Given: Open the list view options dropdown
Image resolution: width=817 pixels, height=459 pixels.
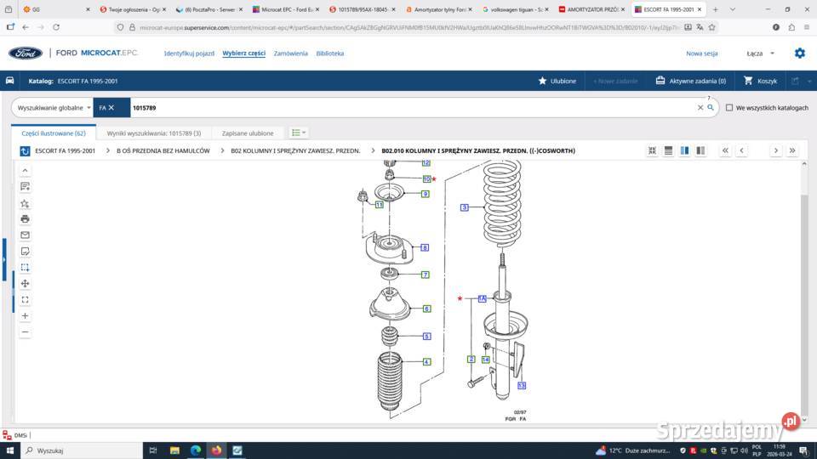Looking at the screenshot, I should pos(298,133).
